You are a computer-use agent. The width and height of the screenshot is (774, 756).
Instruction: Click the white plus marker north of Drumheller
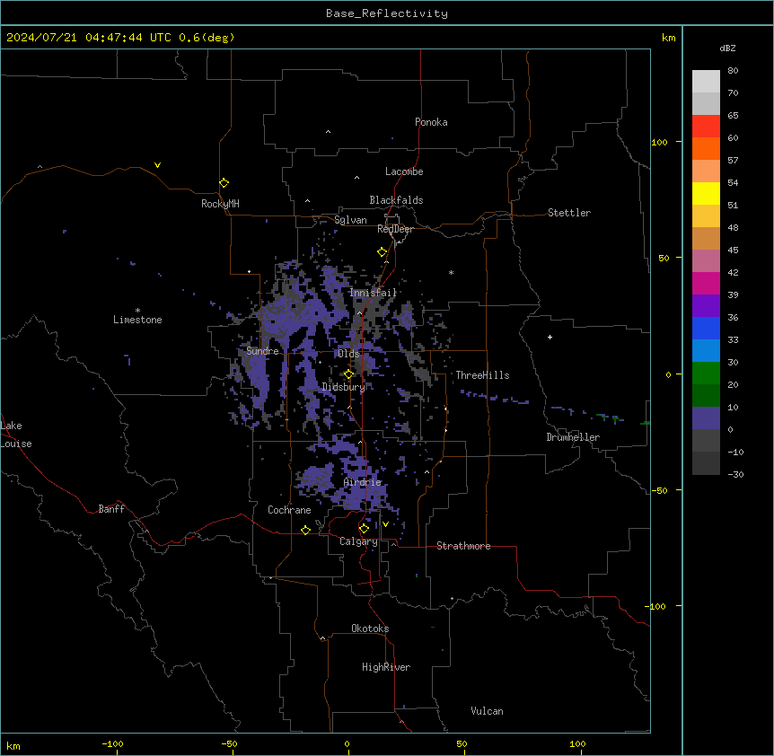pyautogui.click(x=550, y=337)
